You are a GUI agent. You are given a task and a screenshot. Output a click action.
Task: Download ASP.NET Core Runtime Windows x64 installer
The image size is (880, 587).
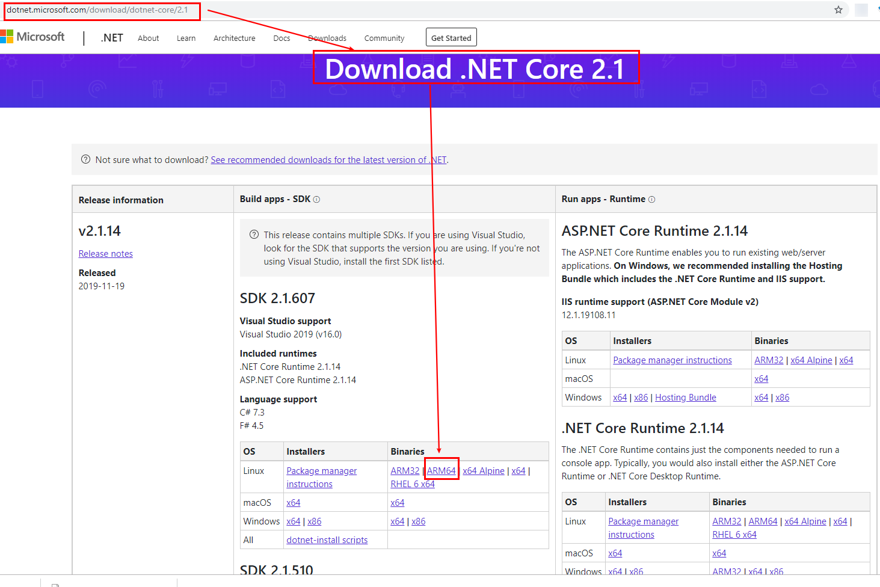point(620,398)
